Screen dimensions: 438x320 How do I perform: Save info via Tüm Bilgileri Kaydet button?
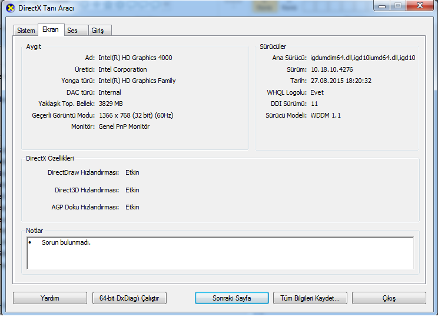[x=310, y=298]
